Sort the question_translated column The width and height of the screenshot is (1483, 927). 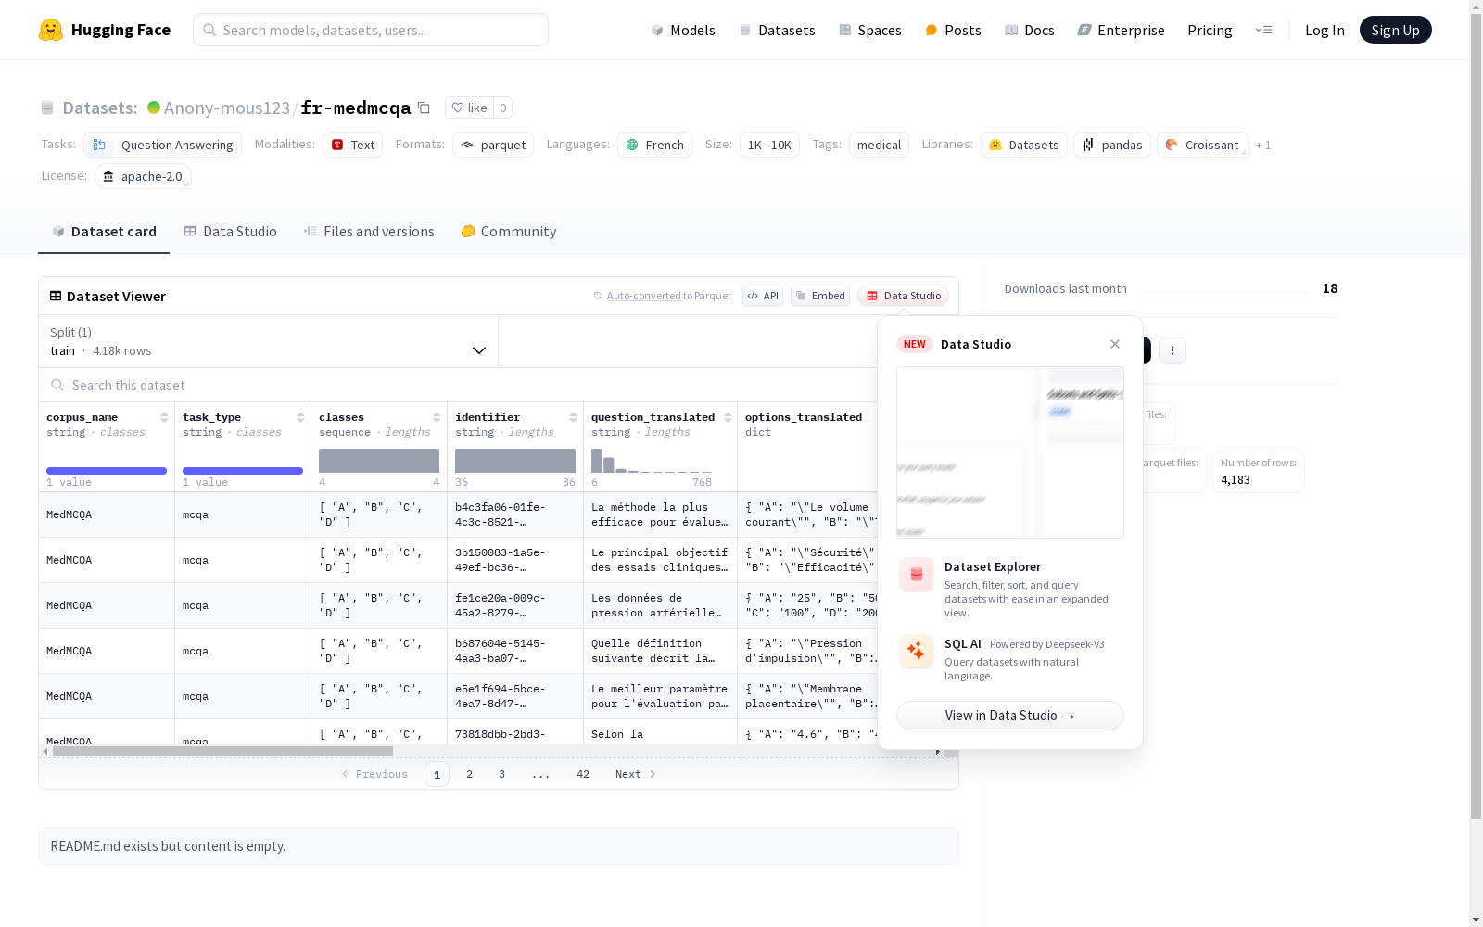pyautogui.click(x=728, y=417)
